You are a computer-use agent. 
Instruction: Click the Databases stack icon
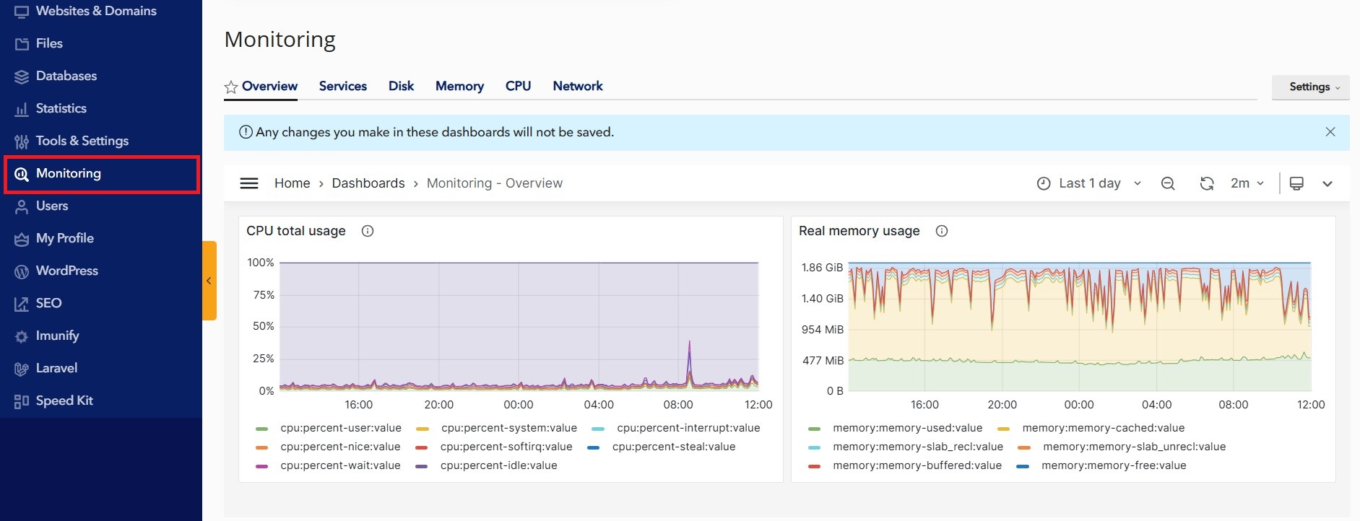pos(22,76)
